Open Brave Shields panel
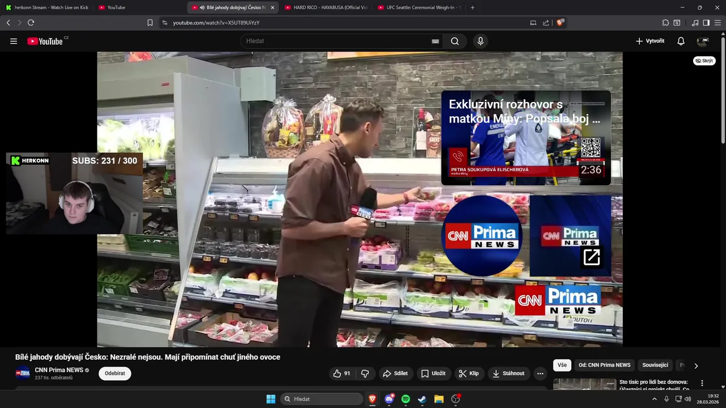This screenshot has width=726, height=408. pos(560,23)
